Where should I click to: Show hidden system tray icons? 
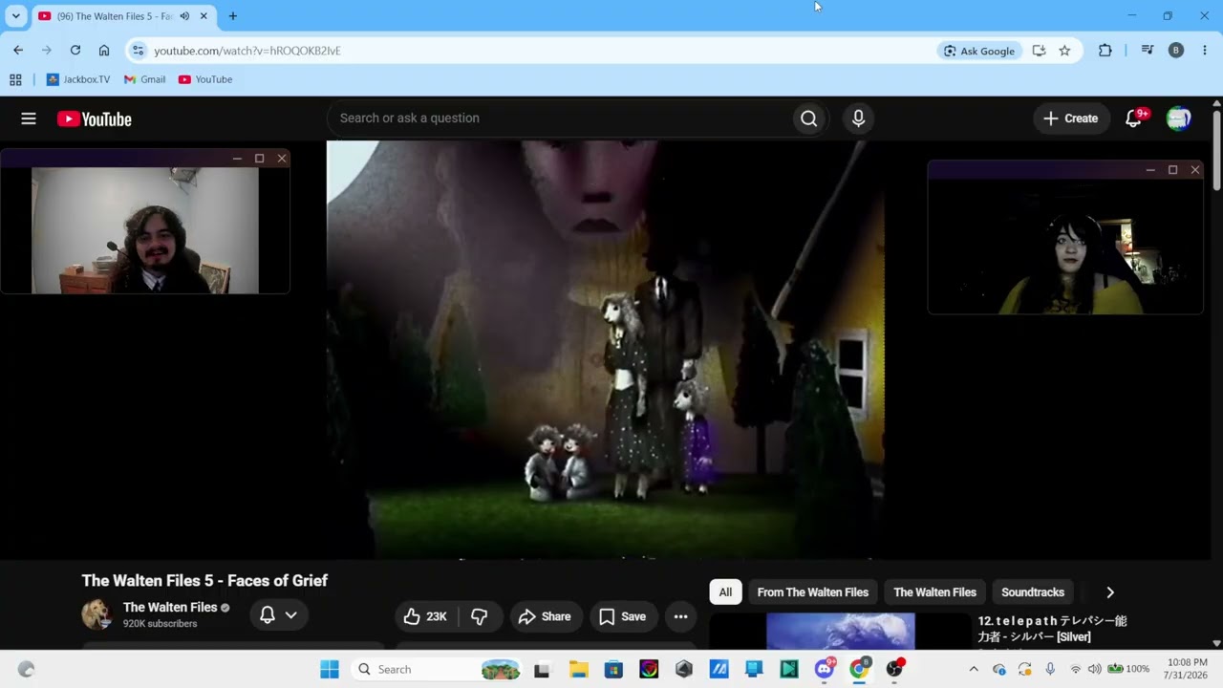coord(974,669)
